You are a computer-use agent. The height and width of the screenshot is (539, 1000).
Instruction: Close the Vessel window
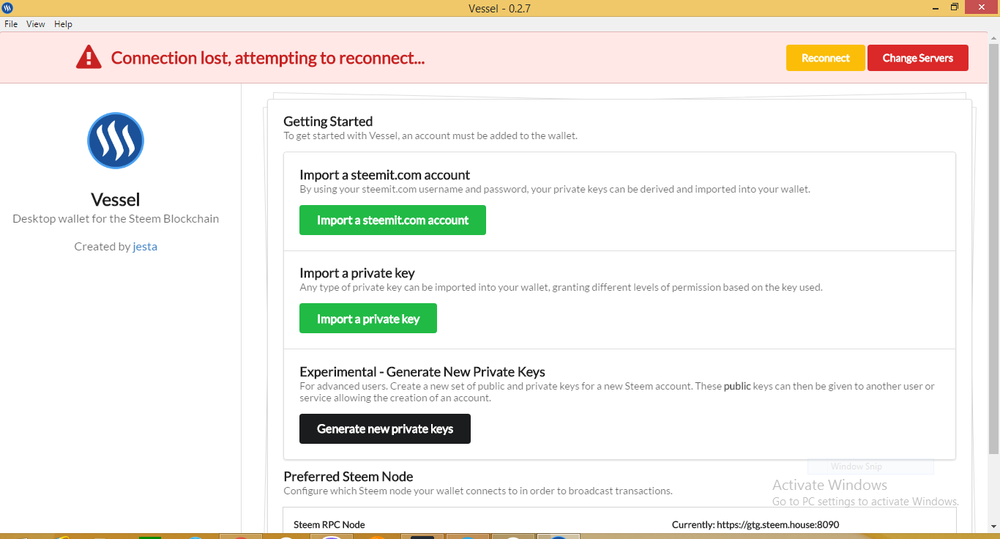point(982,7)
